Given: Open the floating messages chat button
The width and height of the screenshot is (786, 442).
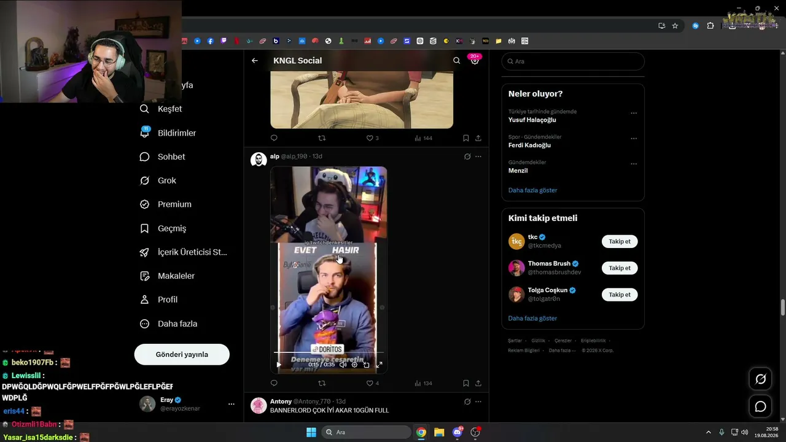Looking at the screenshot, I should 760,406.
